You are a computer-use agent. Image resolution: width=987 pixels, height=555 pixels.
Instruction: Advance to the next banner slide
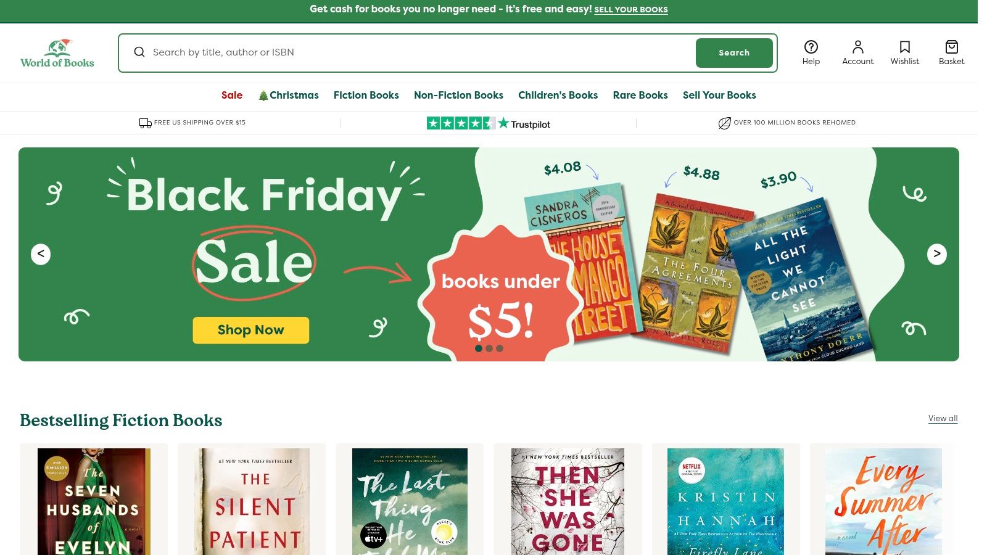coord(936,254)
